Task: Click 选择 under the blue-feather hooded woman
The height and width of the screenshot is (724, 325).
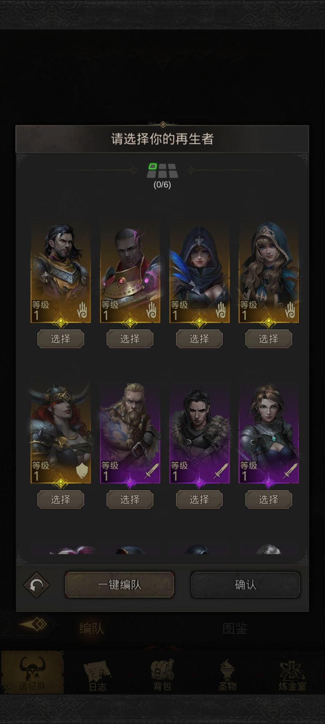Action: coord(199,339)
